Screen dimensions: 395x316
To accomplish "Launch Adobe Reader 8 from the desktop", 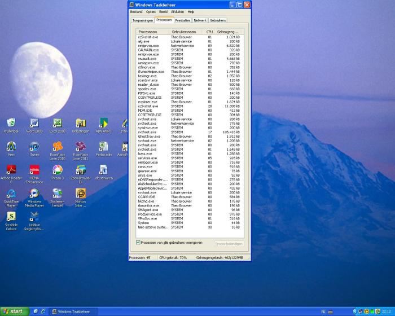I will coord(11,170).
